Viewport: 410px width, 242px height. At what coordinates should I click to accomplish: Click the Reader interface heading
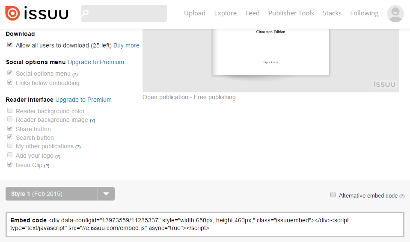tap(29, 100)
